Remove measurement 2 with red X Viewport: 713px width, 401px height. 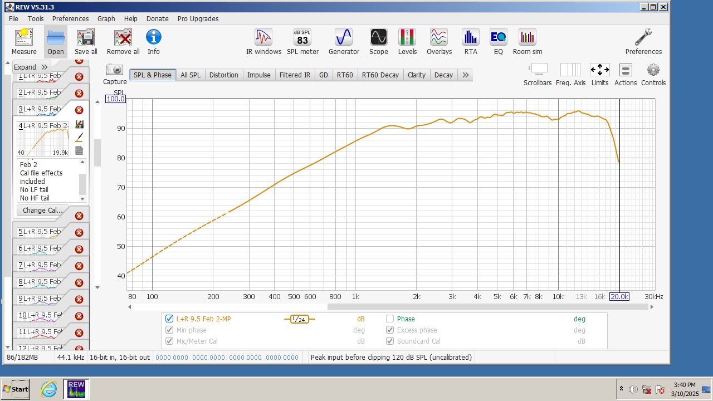coord(79,93)
